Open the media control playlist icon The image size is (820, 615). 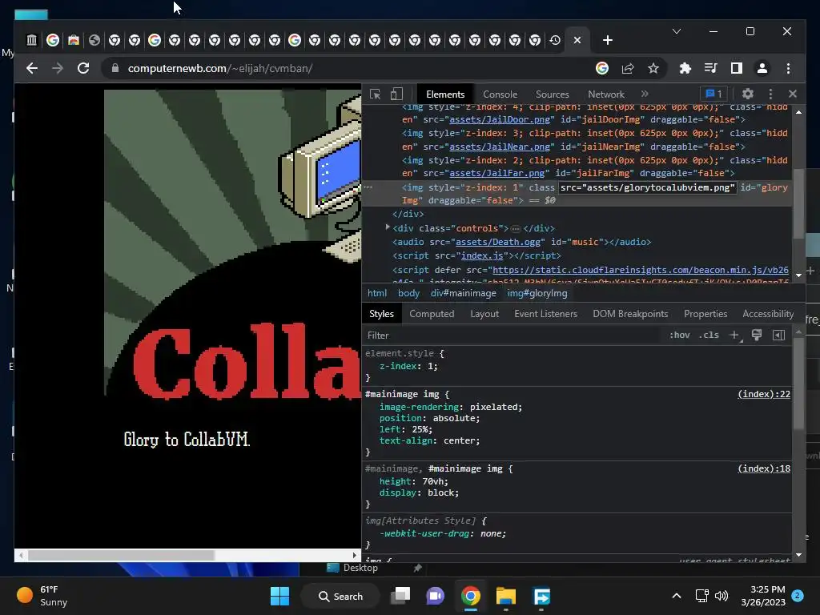coord(711,68)
